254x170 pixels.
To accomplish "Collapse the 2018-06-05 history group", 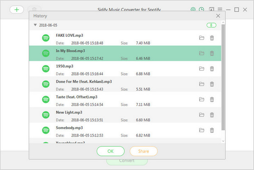I will point(35,25).
